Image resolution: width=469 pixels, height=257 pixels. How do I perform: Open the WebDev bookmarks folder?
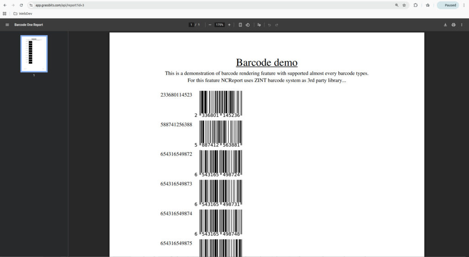(x=22, y=14)
